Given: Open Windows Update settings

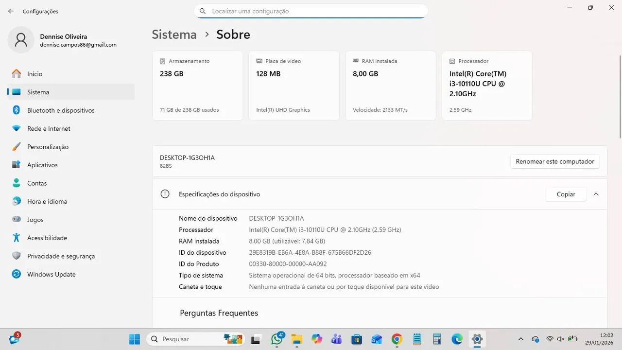Looking at the screenshot, I should (51, 274).
